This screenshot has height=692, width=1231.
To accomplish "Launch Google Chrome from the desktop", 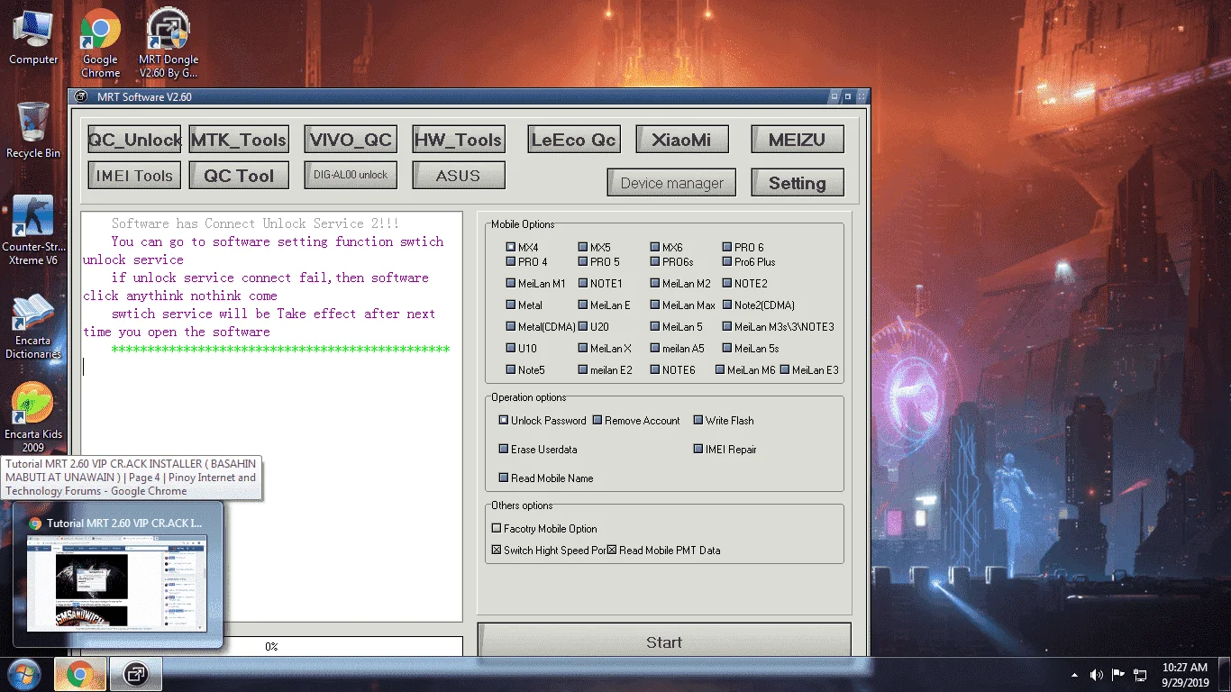I will 100,43.
